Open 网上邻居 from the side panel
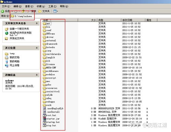The height and width of the screenshot is (132, 171). [14, 65]
